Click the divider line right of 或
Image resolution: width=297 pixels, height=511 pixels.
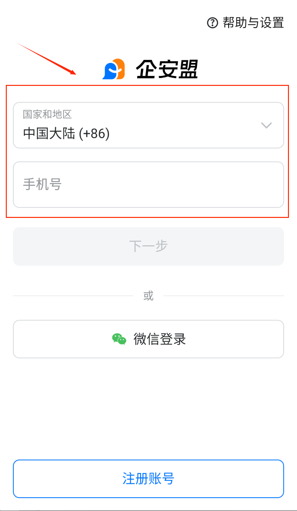click(x=223, y=296)
